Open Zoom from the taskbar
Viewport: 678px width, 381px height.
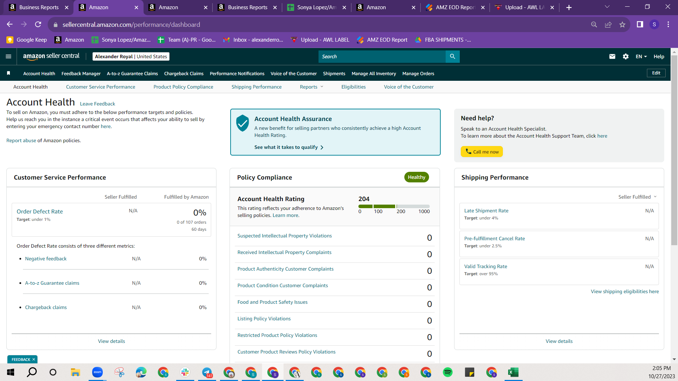click(x=97, y=372)
